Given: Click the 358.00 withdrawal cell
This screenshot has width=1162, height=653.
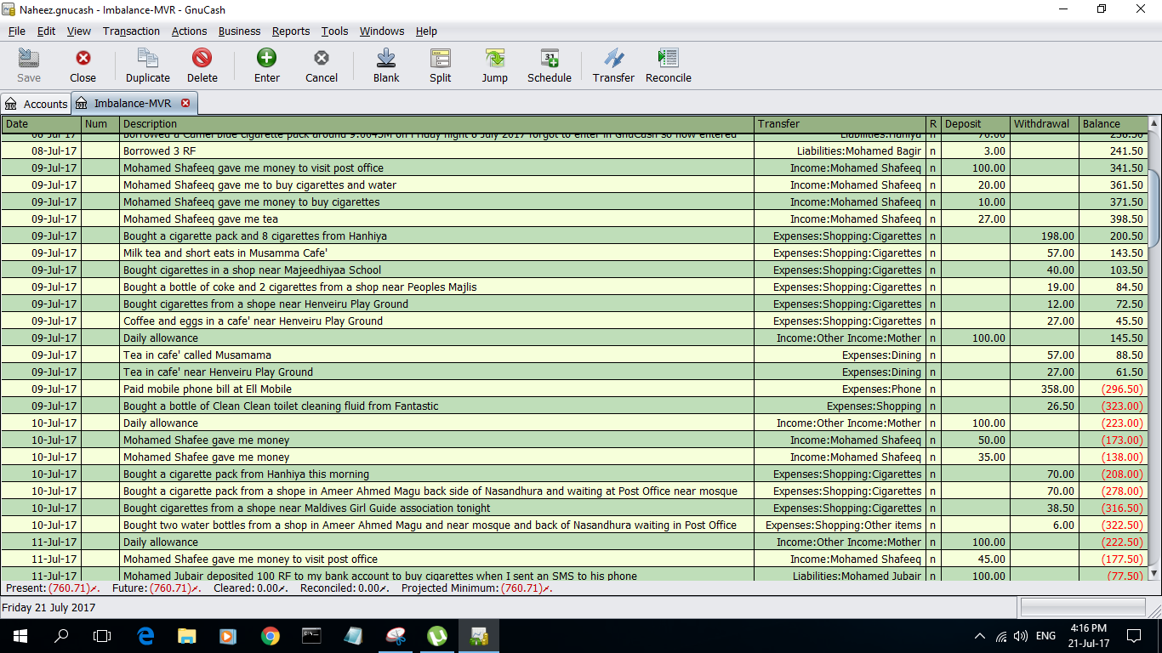Looking at the screenshot, I should click(x=1045, y=389).
